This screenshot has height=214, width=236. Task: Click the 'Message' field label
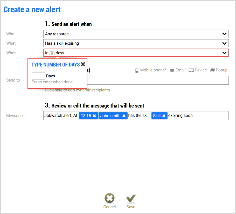(x=15, y=116)
